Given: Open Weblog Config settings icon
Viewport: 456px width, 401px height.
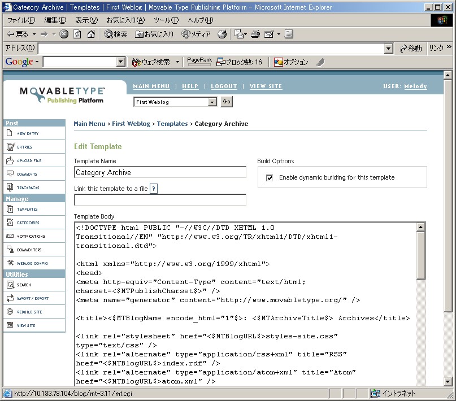Looking at the screenshot, I should point(10,263).
